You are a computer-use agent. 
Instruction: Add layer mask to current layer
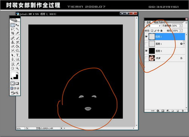pyautogui.click(x=163, y=111)
